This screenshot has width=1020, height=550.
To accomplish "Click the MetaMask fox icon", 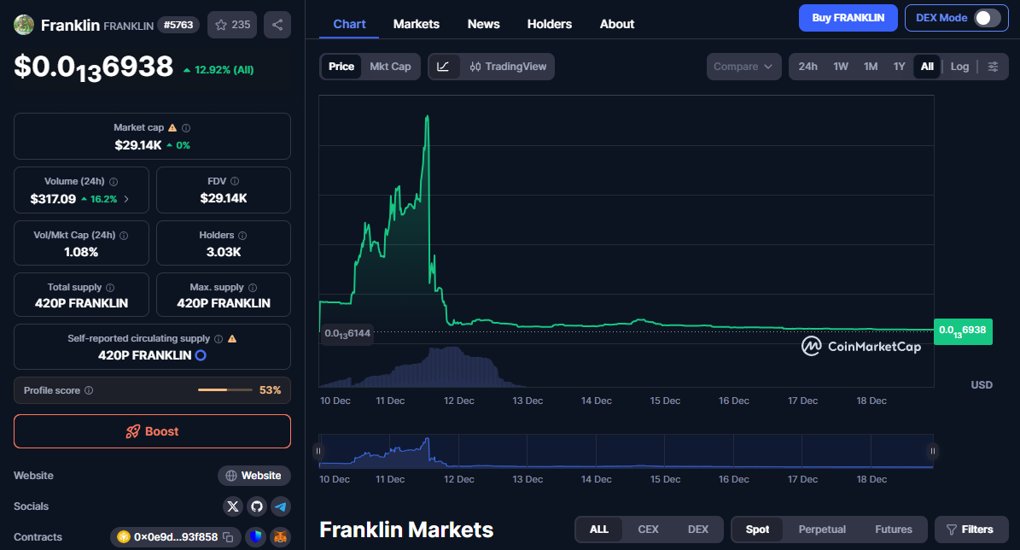I will 281,537.
